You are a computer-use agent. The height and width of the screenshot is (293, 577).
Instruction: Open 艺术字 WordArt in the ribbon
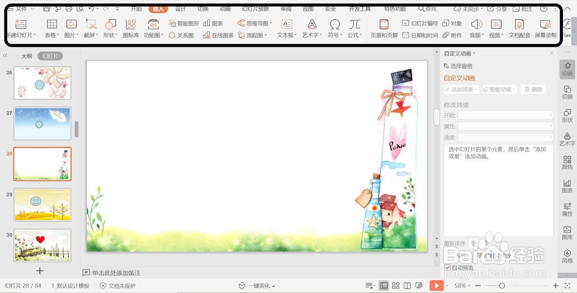312,28
